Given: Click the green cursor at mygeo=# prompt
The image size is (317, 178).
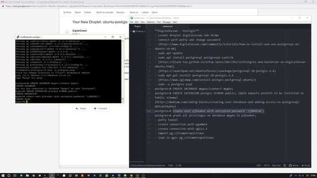Looking at the screenshot, I should point(26,102).
